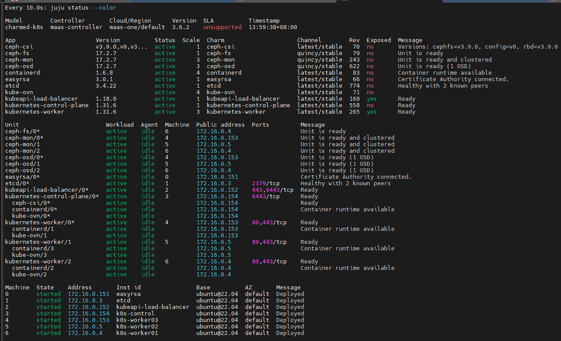Image resolution: width=561 pixels, height=341 pixels.
Task: Select model name 'charmed-k8s'
Action: click(x=24, y=27)
